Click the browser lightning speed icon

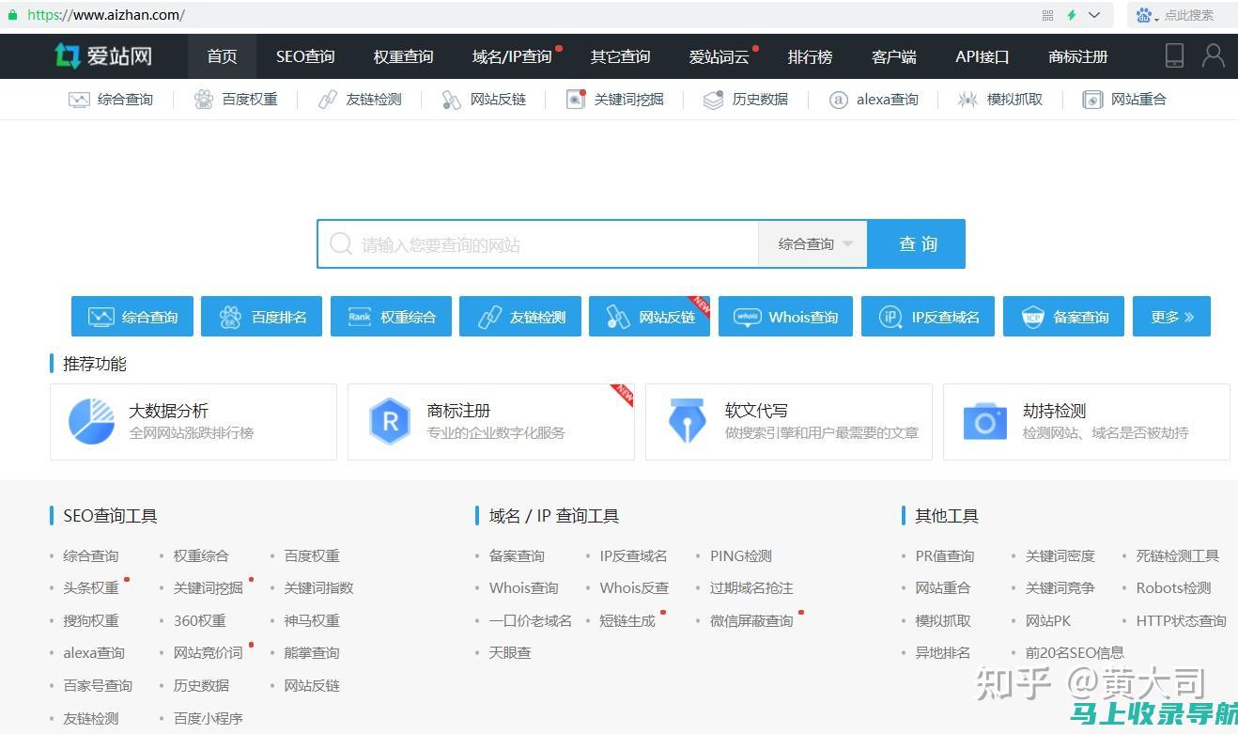[x=1072, y=15]
